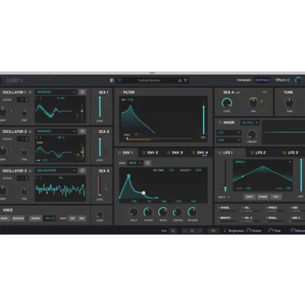
Task: Open the LFO Hertz rate unit dropdown
Action: click(x=223, y=197)
